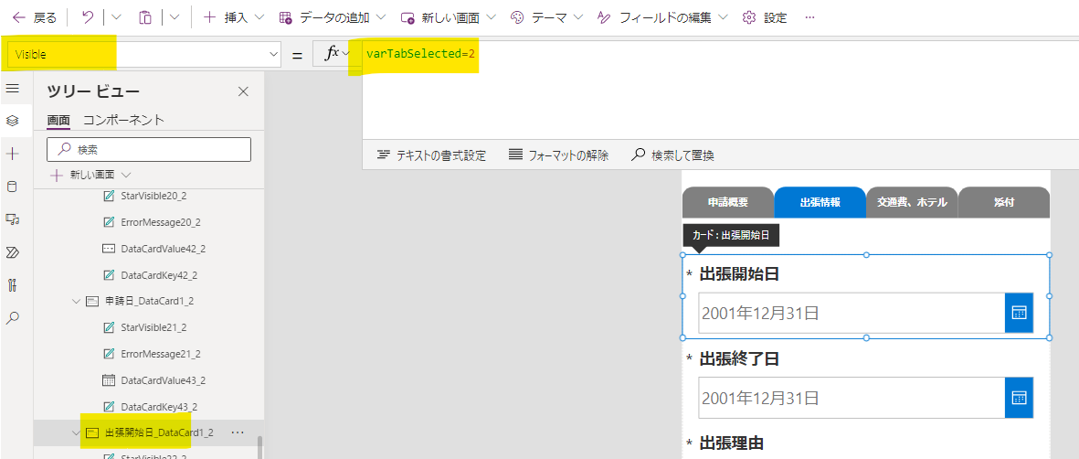Switch to the コンポーネント tab
This screenshot has height=459, width=1079.
(124, 120)
